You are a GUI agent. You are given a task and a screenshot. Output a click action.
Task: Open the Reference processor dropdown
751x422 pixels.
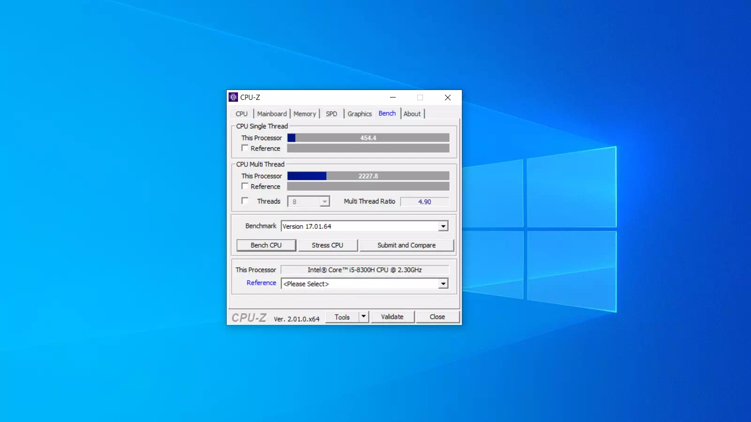pos(443,284)
